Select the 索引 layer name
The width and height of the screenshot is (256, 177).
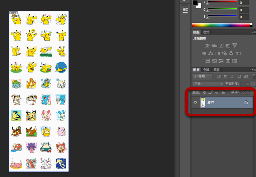211,103
